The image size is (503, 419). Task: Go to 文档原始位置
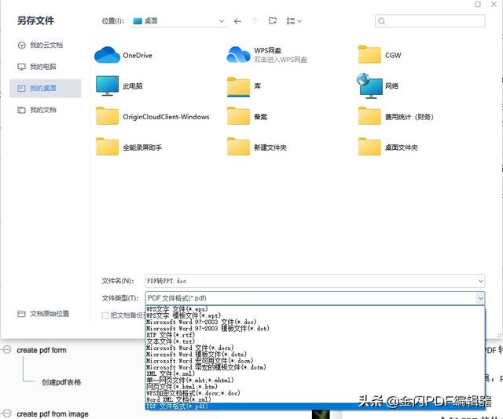43,314
